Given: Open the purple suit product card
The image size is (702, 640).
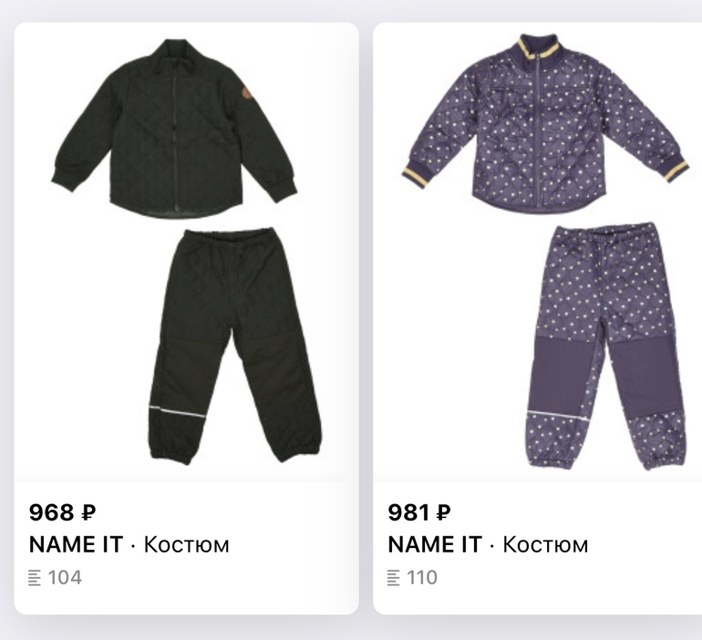Looking at the screenshot, I should pos(537,318).
